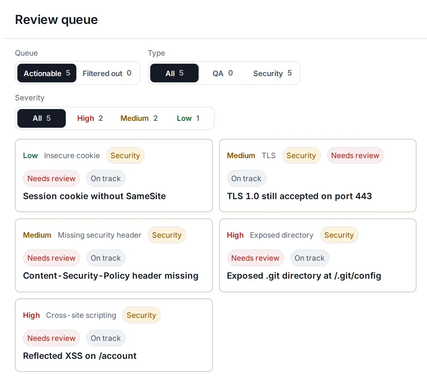This screenshot has width=427, height=384.
Task: Click Security tag on Cross-site scripting card
Action: click(x=142, y=315)
